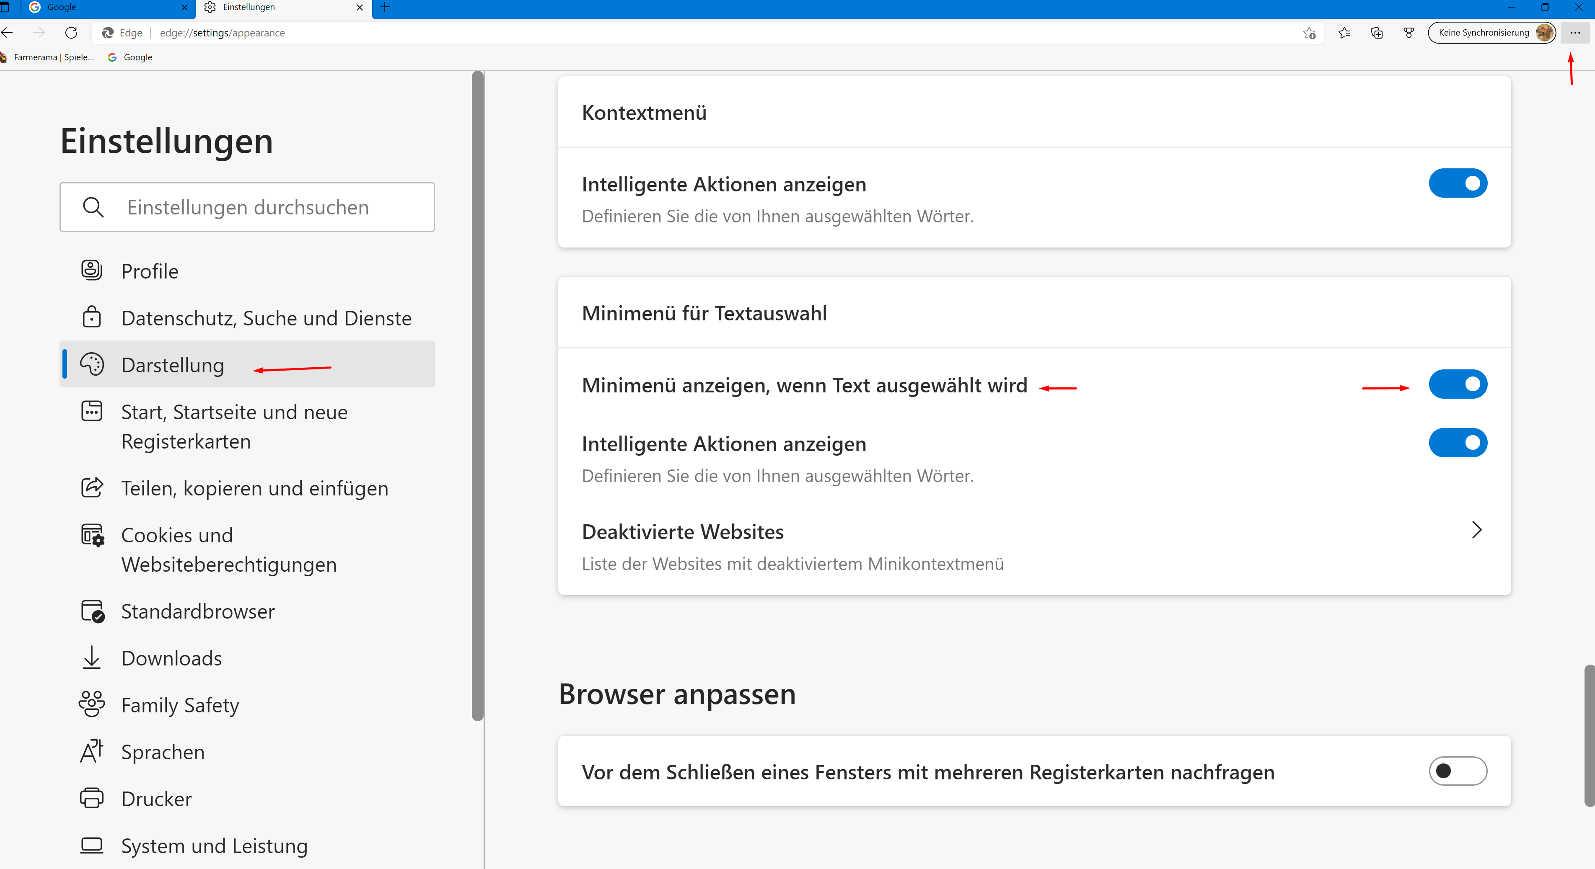This screenshot has width=1595, height=869.
Task: Click the back arrow navigation icon
Action: click(8, 33)
